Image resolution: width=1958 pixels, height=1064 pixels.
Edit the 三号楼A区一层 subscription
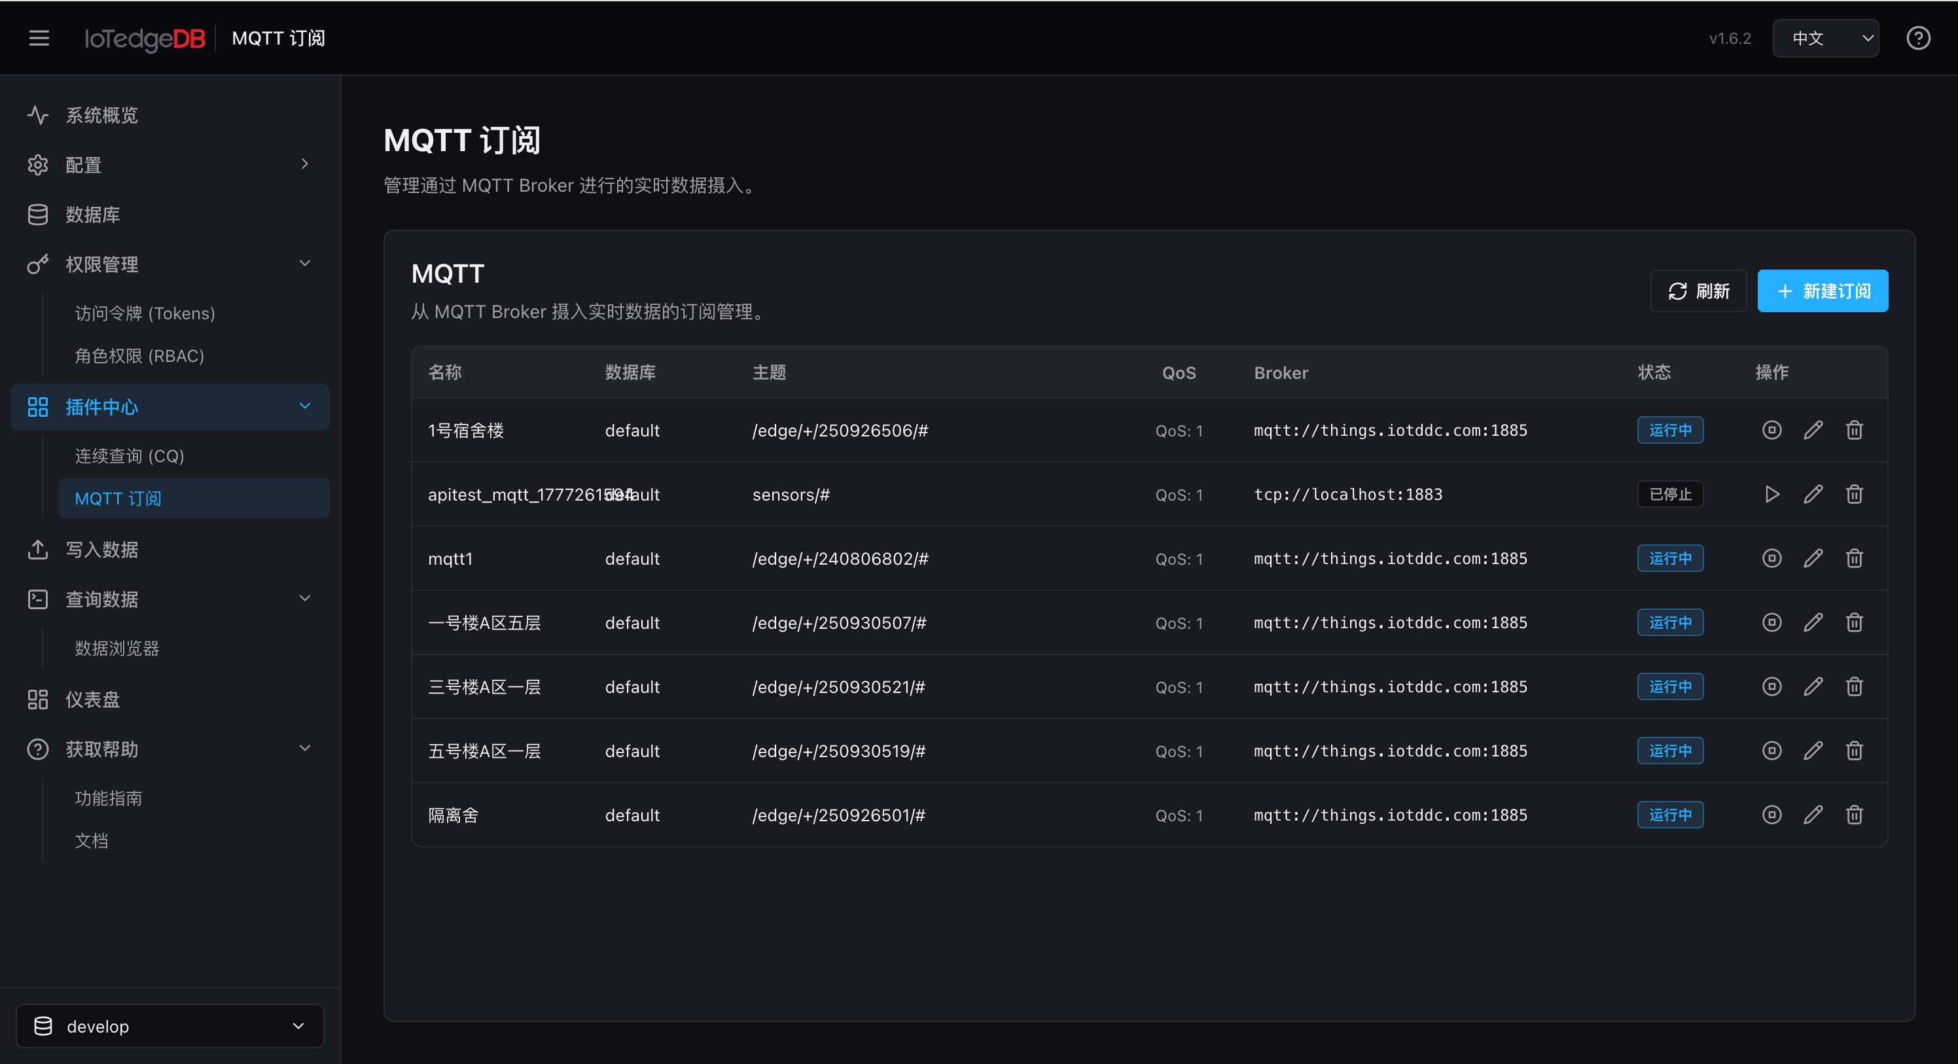coord(1813,687)
